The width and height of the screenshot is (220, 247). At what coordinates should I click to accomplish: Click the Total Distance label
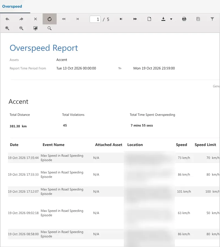(20, 115)
